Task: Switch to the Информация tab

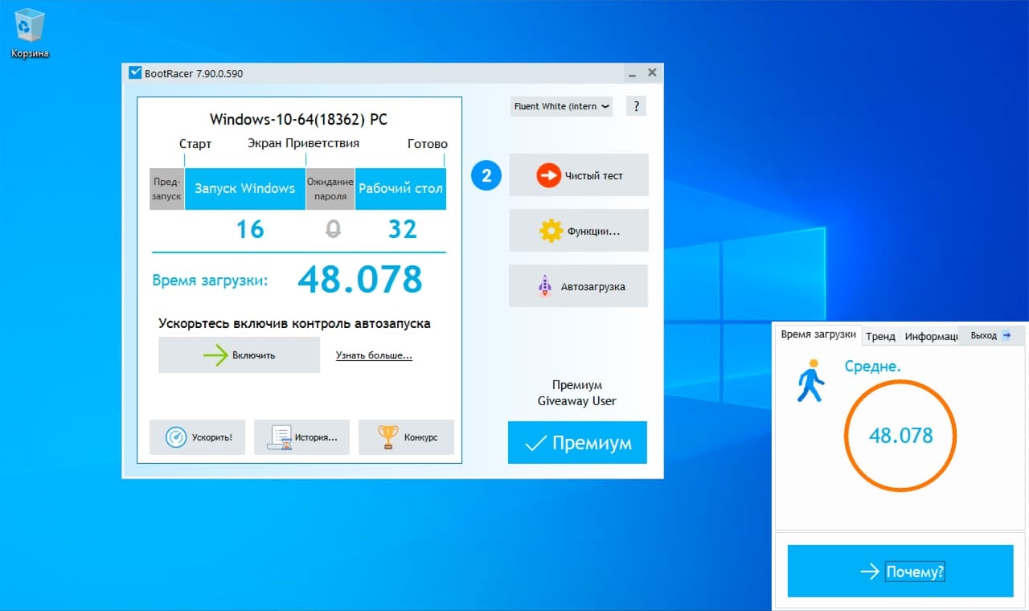Action: coord(930,337)
